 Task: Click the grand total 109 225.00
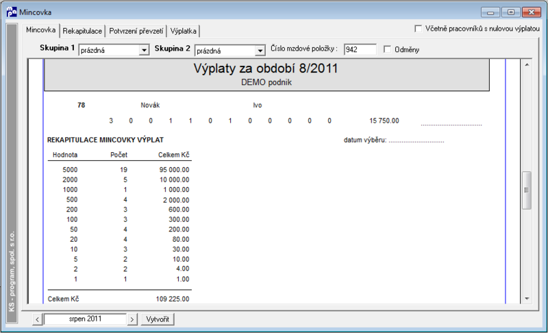coord(173,299)
